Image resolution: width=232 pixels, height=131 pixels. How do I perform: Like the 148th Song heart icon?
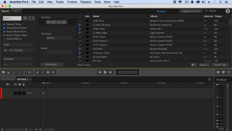(x=87, y=29)
